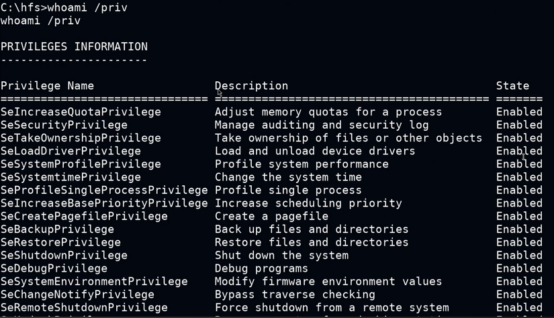
Task: Select the SeIncreaseQuotaPrivilege text
Action: coord(81,112)
